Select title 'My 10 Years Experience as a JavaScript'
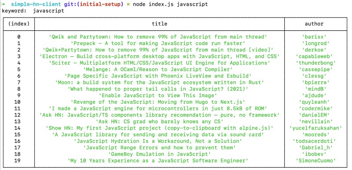 click(158, 161)
